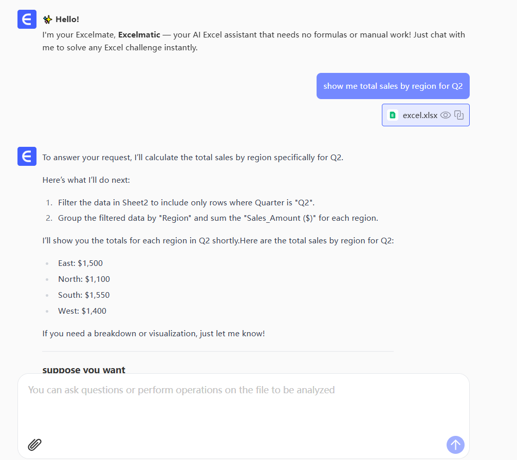Click the excel.xlsx file name
Image resolution: width=517 pixels, height=460 pixels.
[420, 116]
